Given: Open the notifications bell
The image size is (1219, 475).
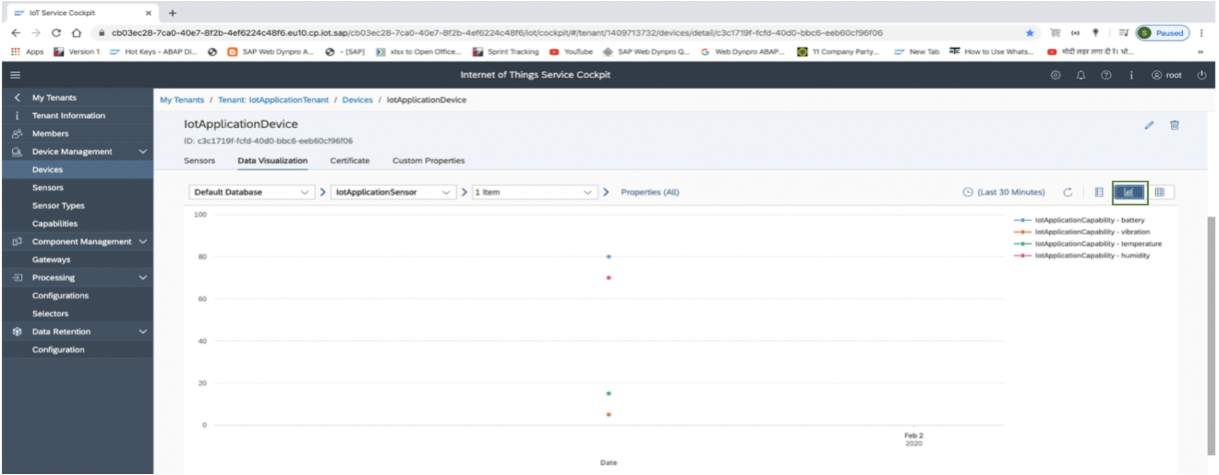Looking at the screenshot, I should click(x=1080, y=75).
